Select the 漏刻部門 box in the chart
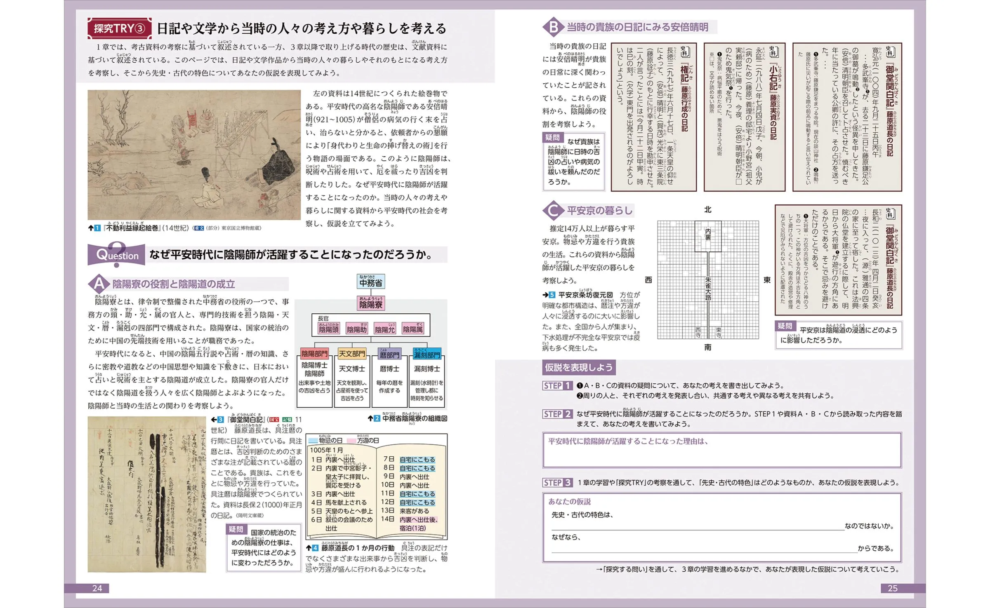Screen dimensions: 990x608 (x=427, y=354)
